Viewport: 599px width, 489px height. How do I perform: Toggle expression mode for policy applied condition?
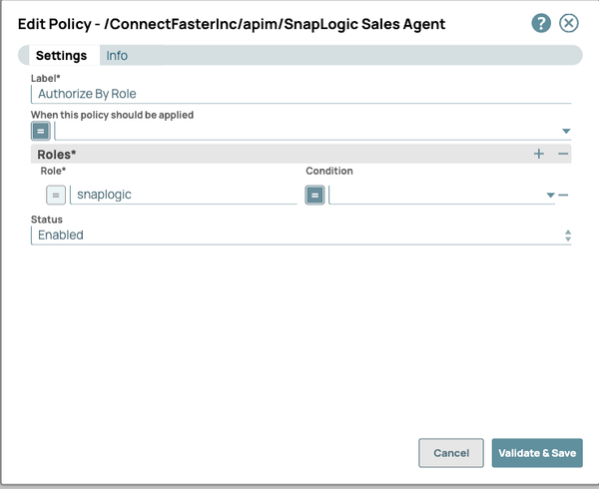[40, 131]
